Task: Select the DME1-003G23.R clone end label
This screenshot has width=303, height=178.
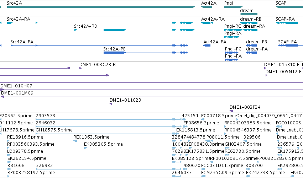Action: tap(98, 65)
